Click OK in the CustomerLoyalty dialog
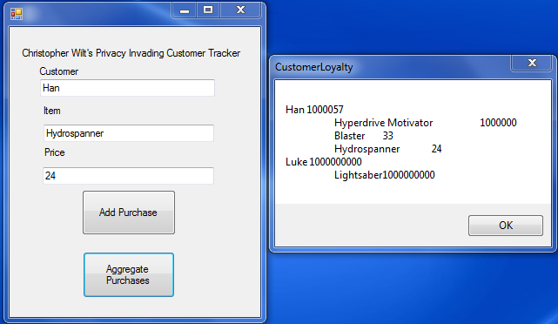558x324 pixels. 505,226
